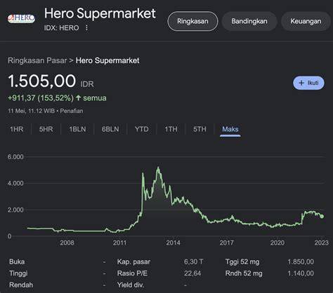Click the current price dot on chart
Viewport: 333px width, 293px height.
click(x=322, y=217)
